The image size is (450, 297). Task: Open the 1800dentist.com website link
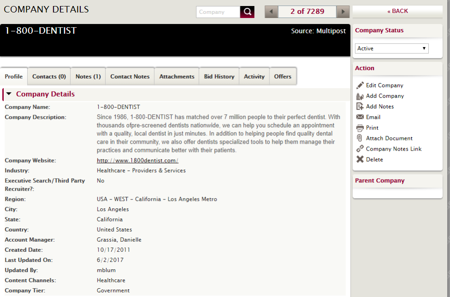click(x=138, y=161)
